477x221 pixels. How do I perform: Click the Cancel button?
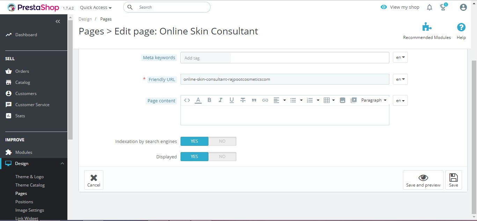pyautogui.click(x=94, y=180)
